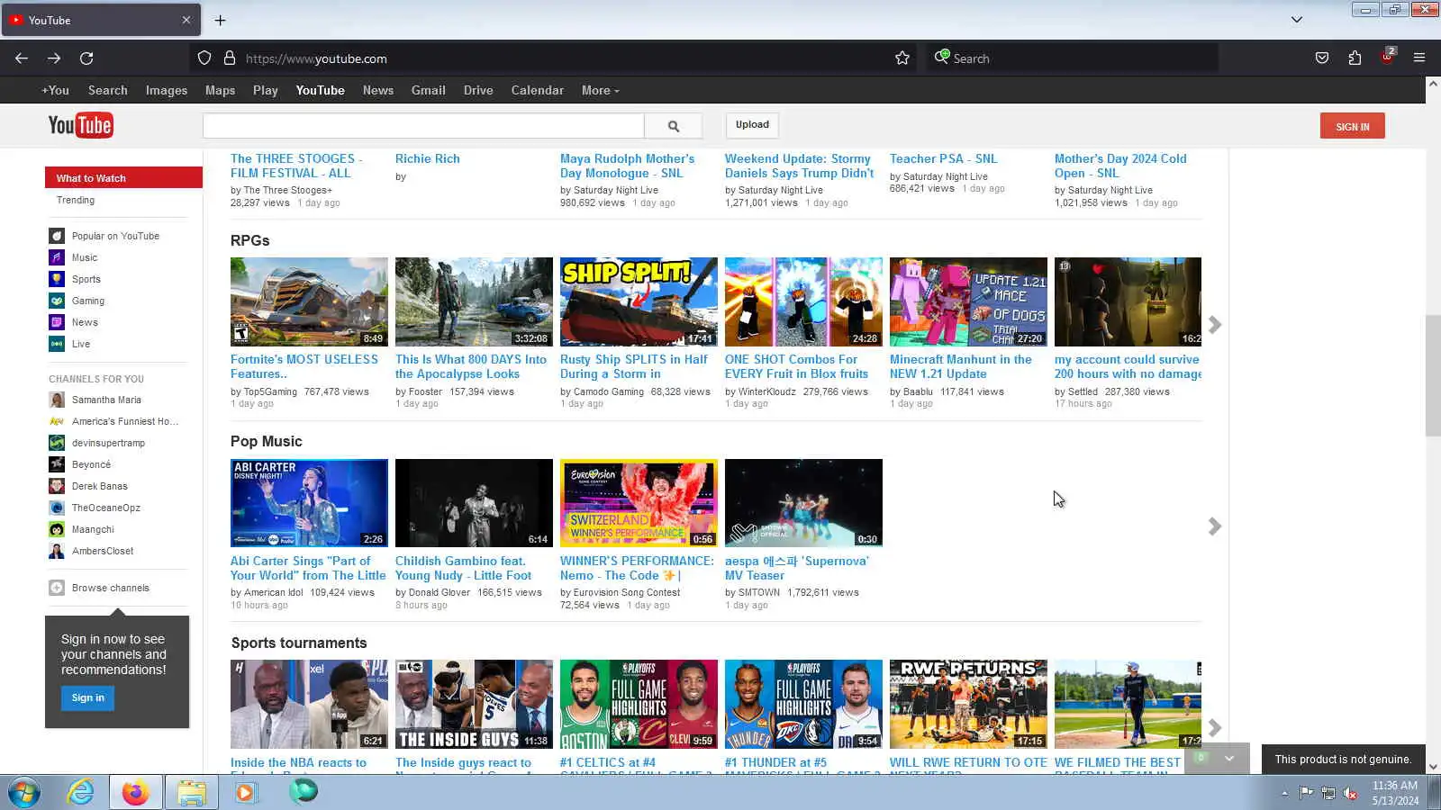Open the list all tabs chevron
This screenshot has width=1441, height=810.
coord(1297,20)
